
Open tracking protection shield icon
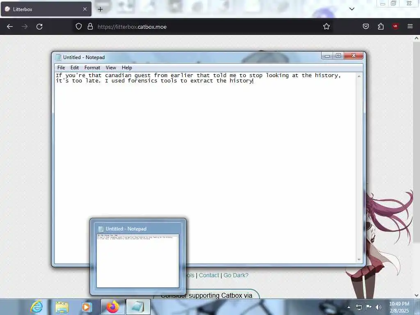(x=78, y=27)
